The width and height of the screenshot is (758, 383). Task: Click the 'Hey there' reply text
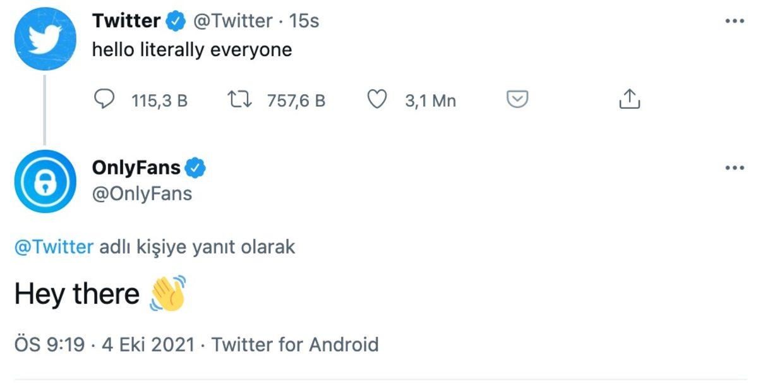click(77, 292)
